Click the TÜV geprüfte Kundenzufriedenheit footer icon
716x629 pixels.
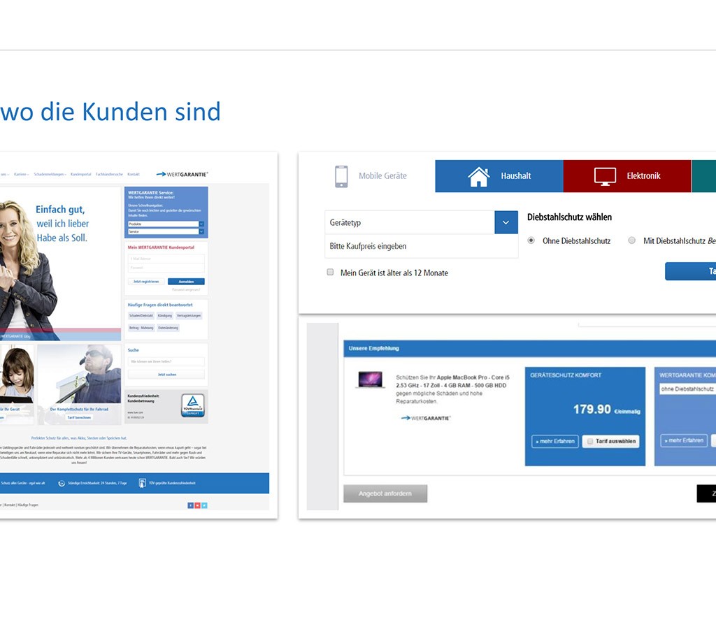point(142,483)
